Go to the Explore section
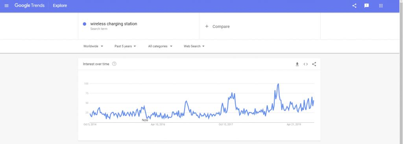403x144 pixels. [x=60, y=6]
